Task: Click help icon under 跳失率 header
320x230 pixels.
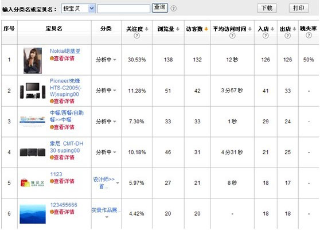Action: coord(309,36)
